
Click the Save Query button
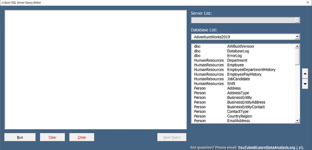click(x=172, y=137)
